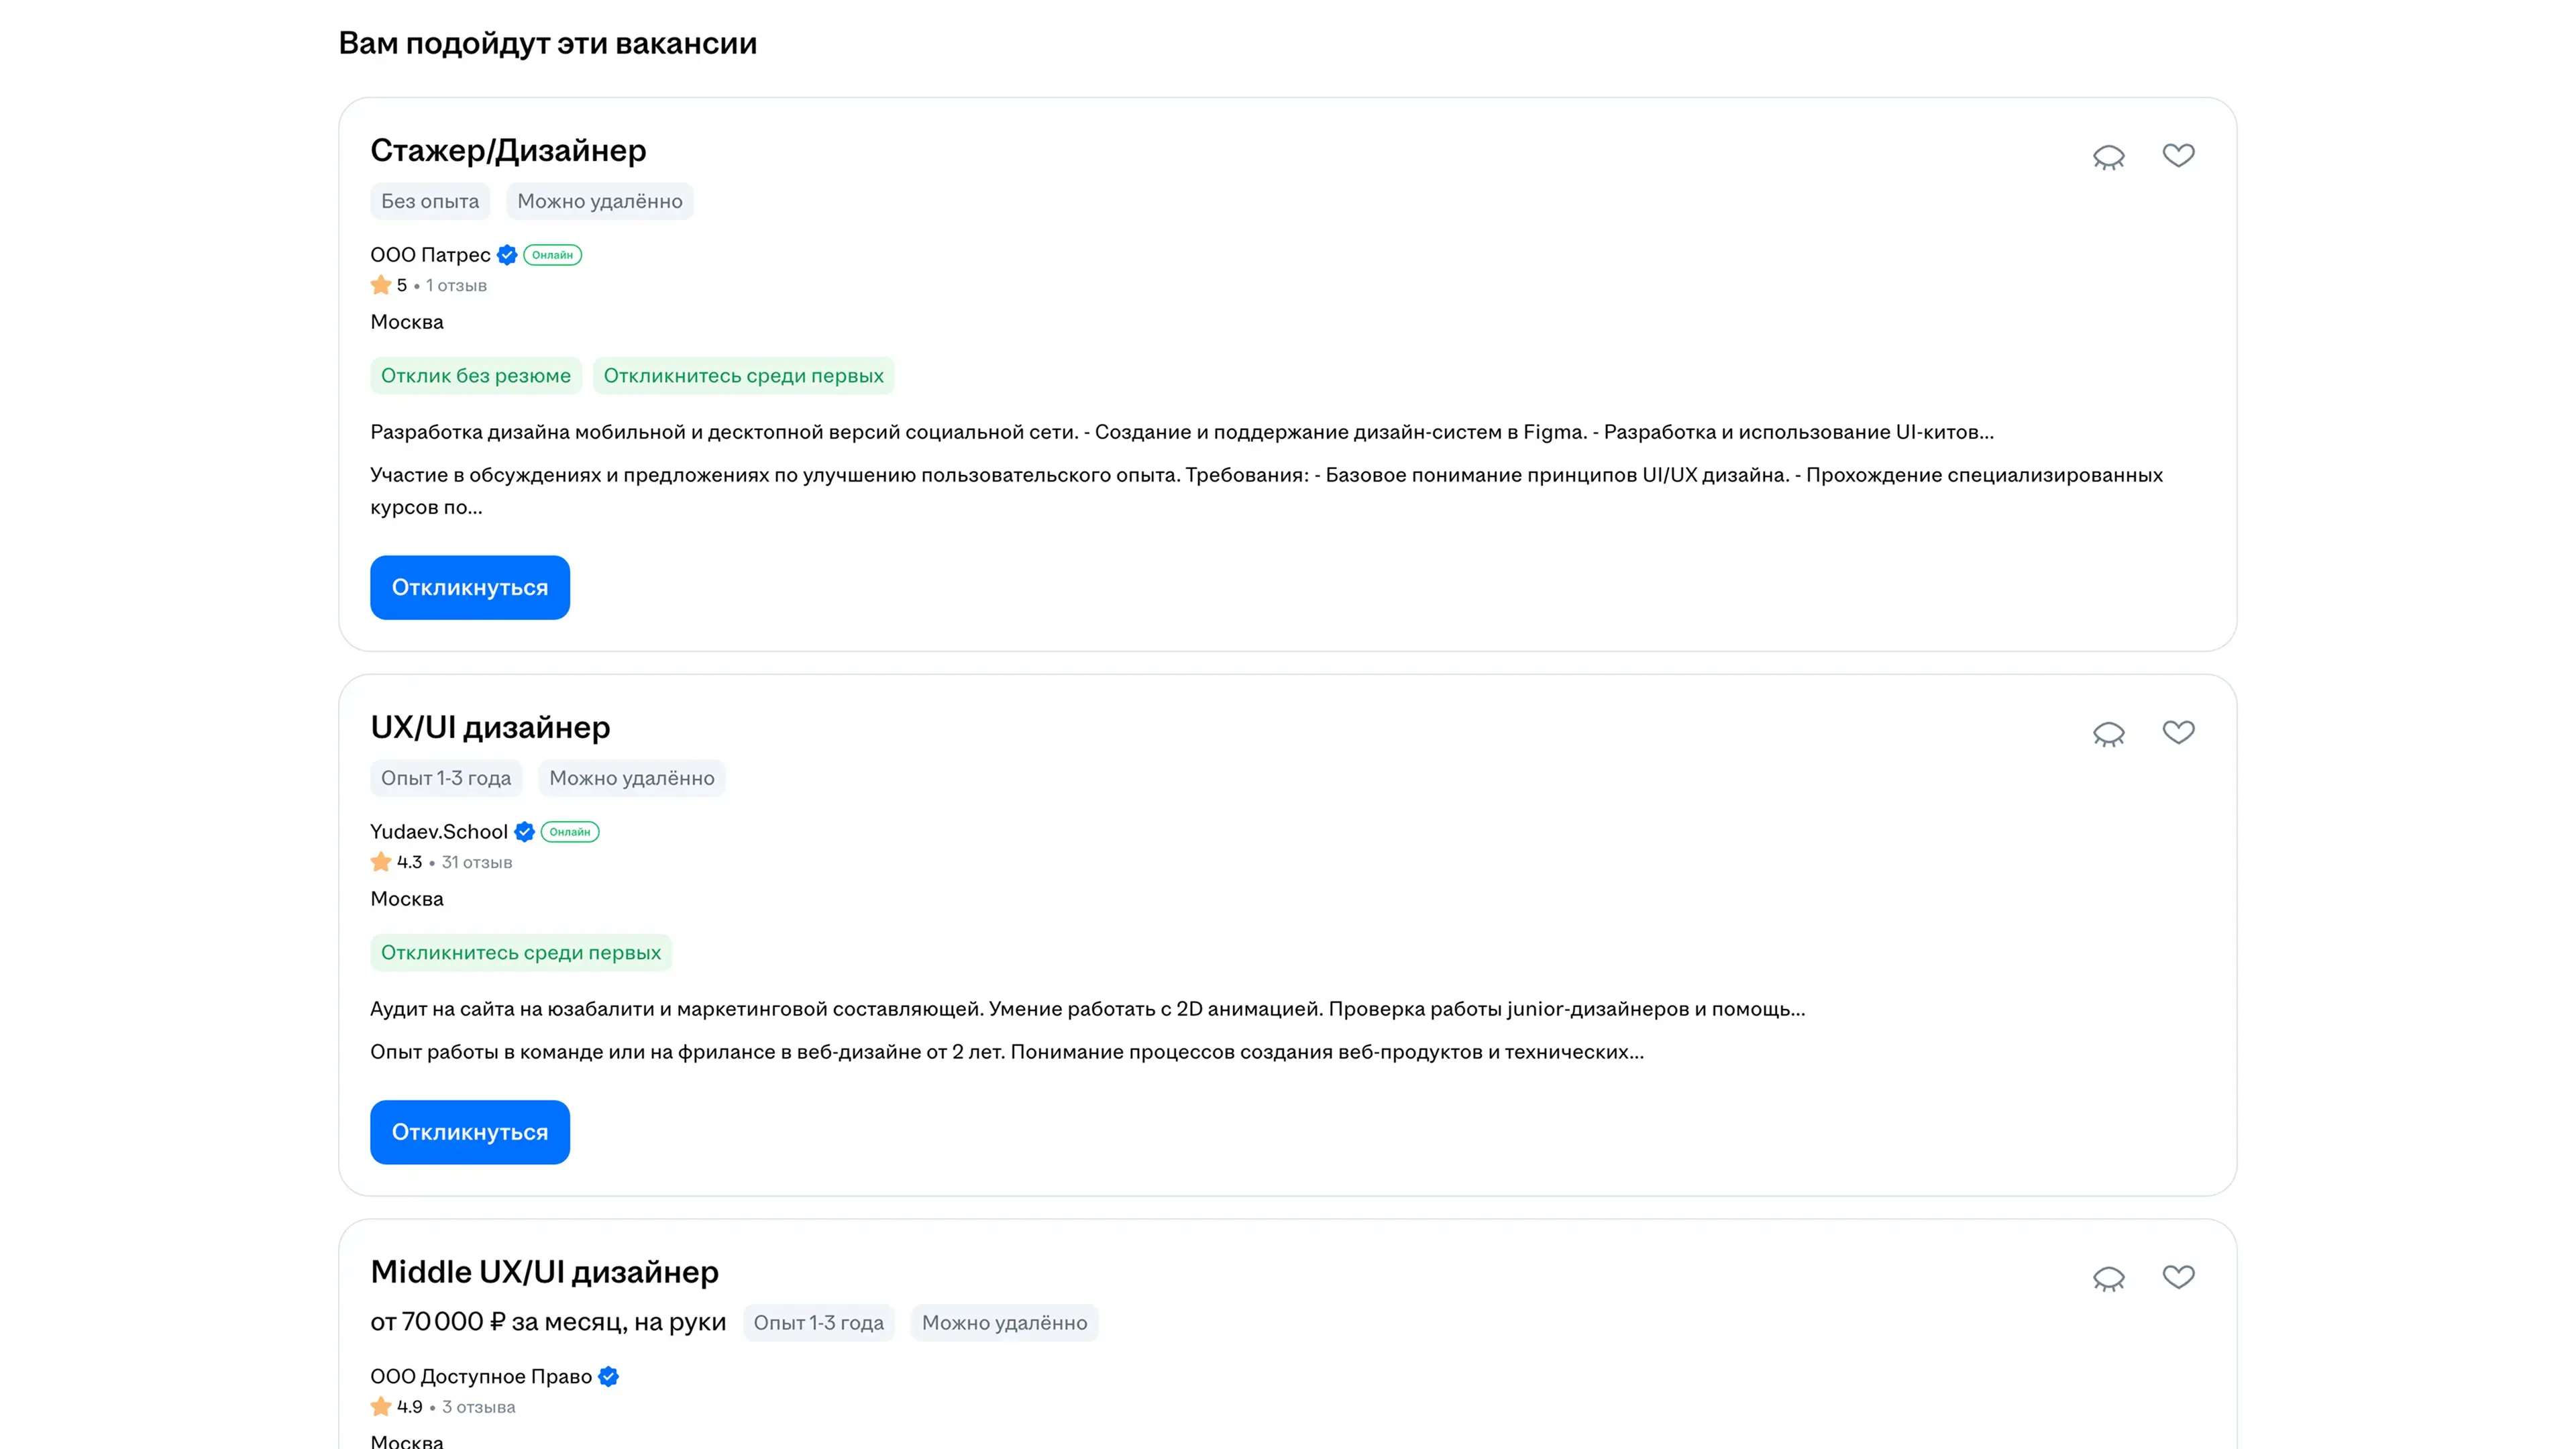Click the verified badge beside Yudaev.School
The height and width of the screenshot is (1449, 2576).
(x=524, y=832)
